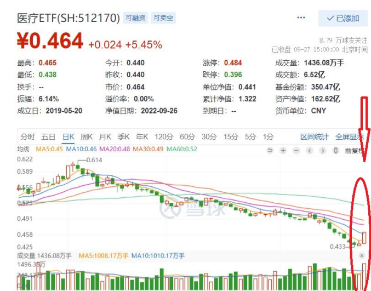Select the 季K chart tab

[123, 137]
